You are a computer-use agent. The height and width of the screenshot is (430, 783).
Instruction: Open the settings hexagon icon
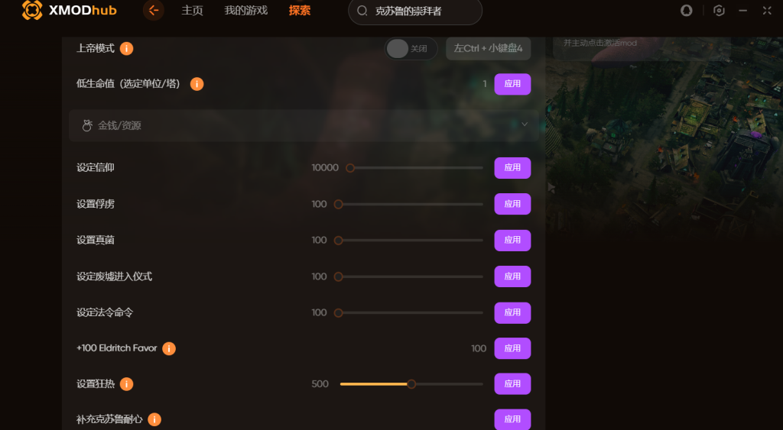click(x=719, y=11)
